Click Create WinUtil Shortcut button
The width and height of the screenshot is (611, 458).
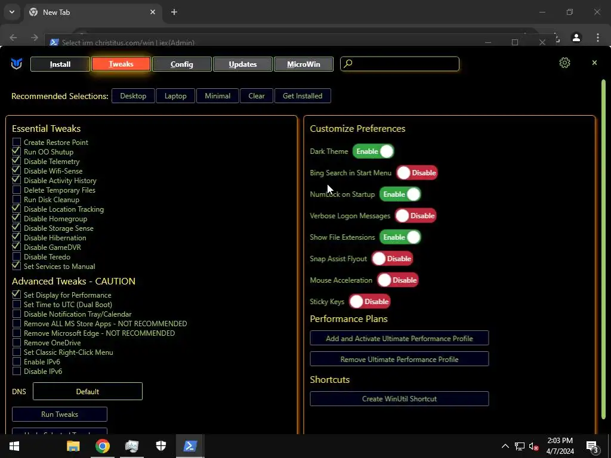[399, 398]
